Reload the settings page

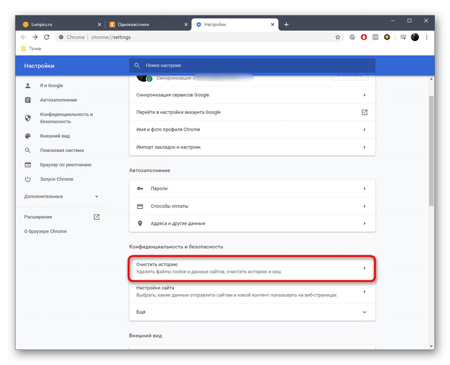(46, 37)
